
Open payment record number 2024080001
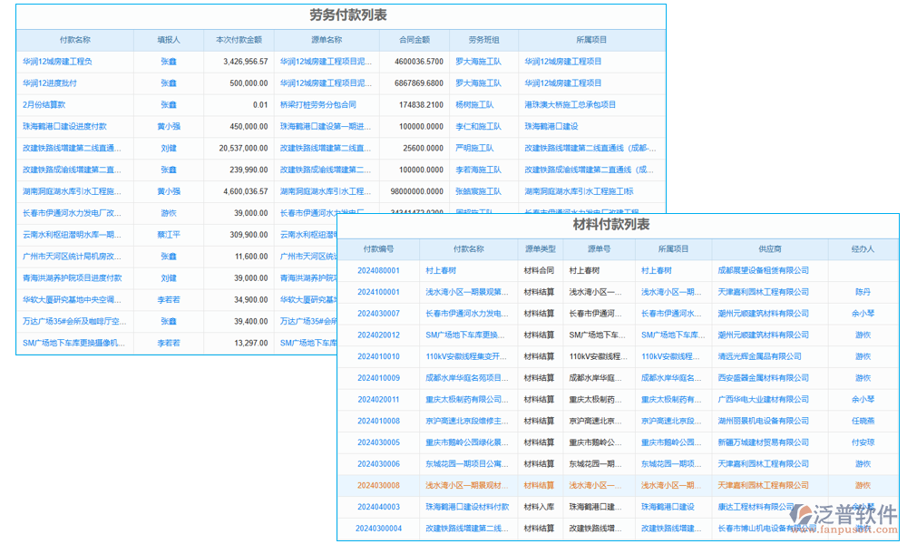tap(378, 269)
